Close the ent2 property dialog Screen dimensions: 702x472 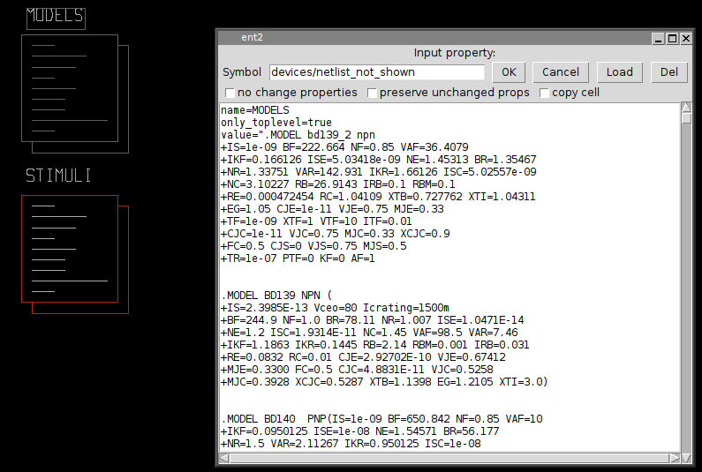pyautogui.click(x=686, y=38)
